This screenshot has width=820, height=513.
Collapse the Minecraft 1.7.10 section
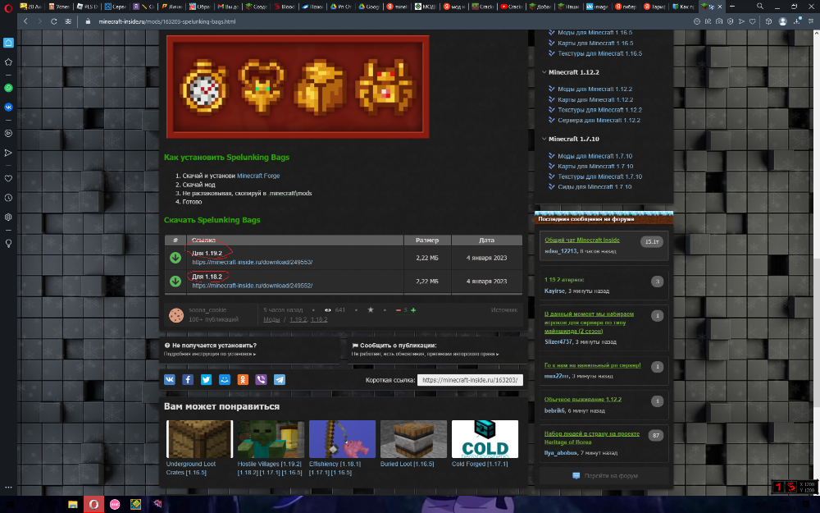point(544,139)
